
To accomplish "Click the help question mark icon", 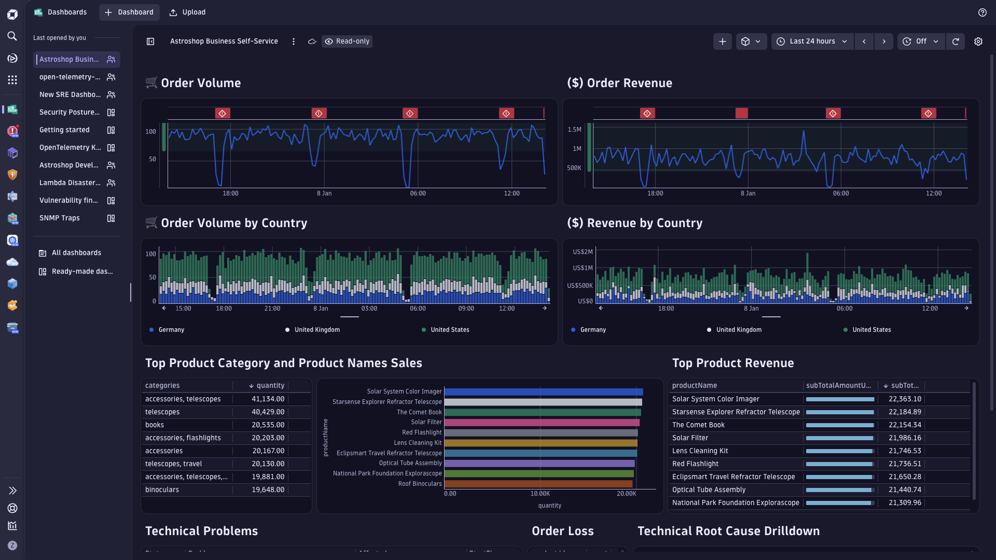I will point(983,12).
